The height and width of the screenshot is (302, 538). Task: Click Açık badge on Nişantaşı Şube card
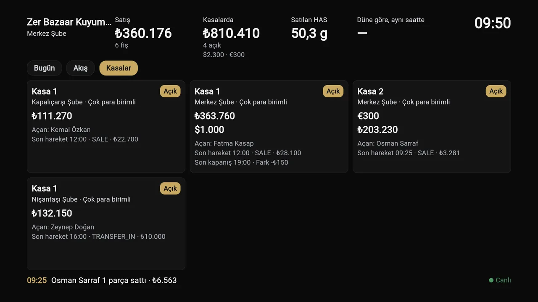[x=170, y=188]
